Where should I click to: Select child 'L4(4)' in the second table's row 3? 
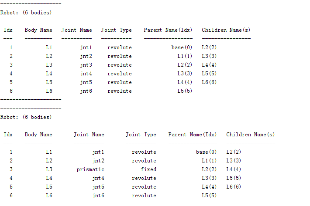[x=234, y=169]
